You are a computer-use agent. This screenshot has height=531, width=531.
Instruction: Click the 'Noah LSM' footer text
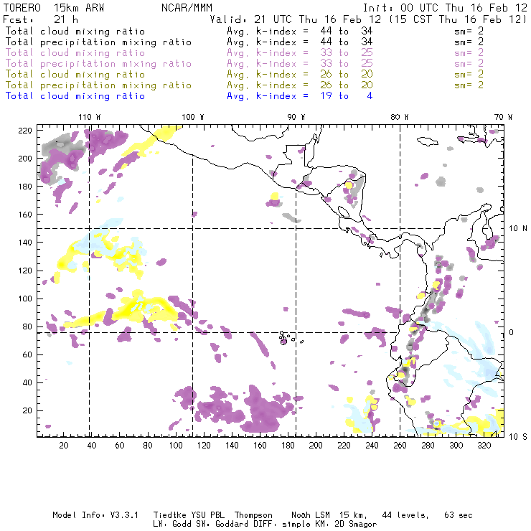pos(311,515)
